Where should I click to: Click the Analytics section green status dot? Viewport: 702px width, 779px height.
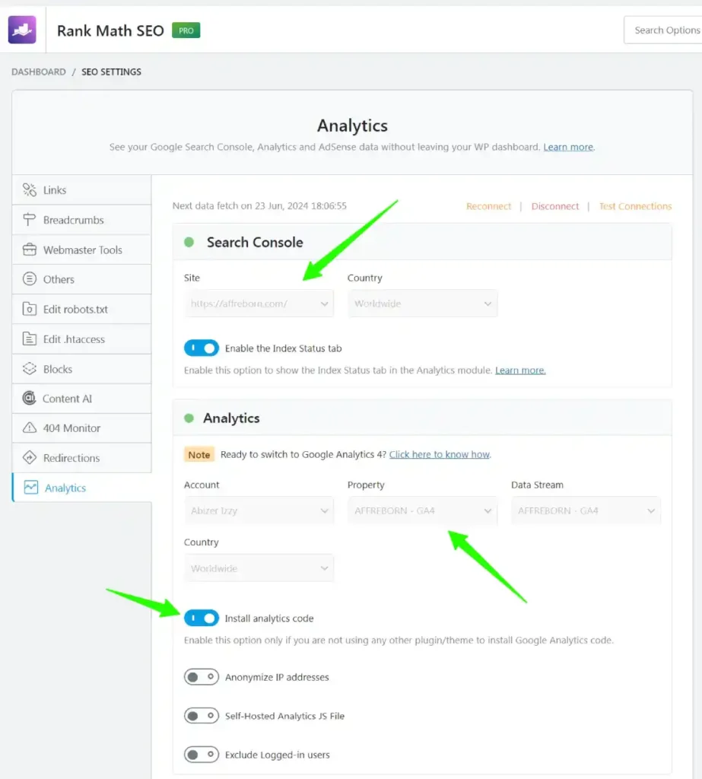[189, 418]
